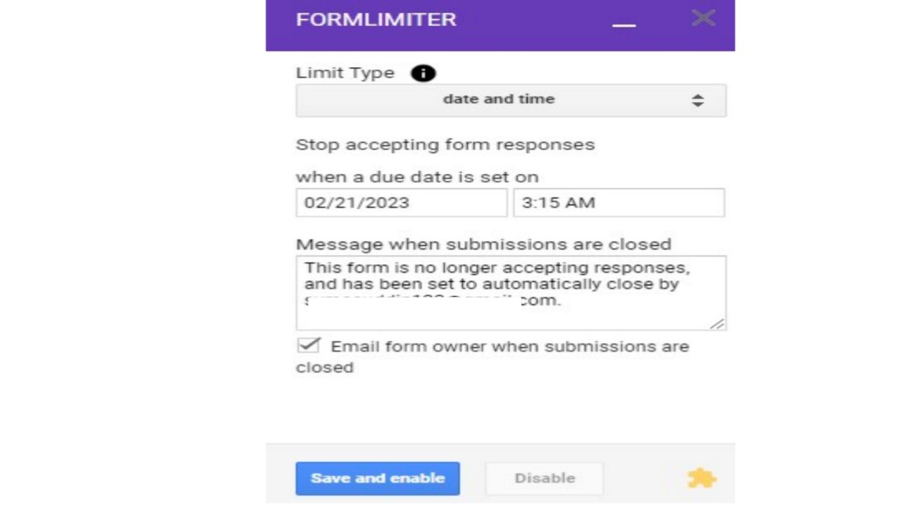Select the yellow extension icon near Disable
The height and width of the screenshot is (507, 902).
(702, 478)
